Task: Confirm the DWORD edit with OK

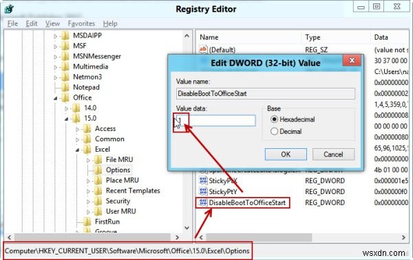Action: click(x=286, y=154)
